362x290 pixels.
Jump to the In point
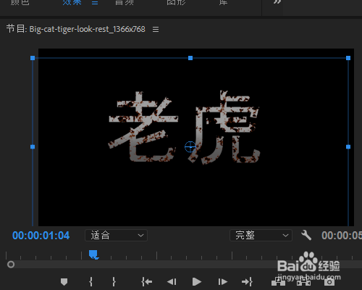coord(147,282)
